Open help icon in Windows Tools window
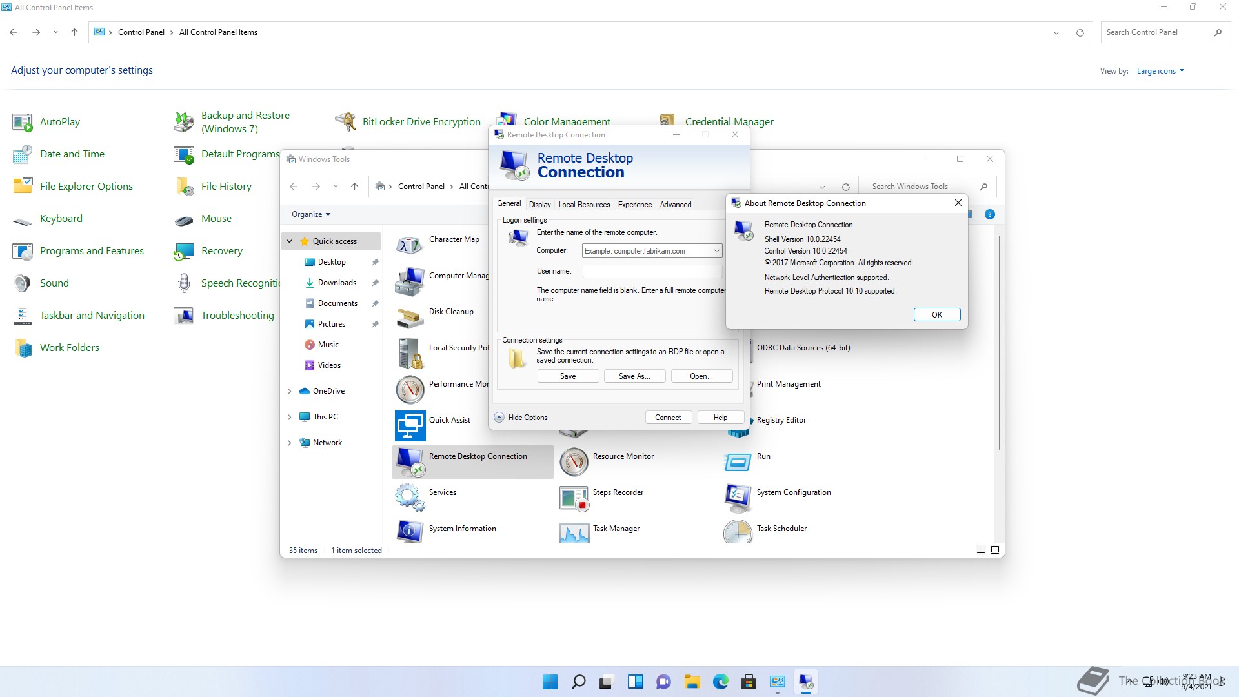This screenshot has height=697, width=1239. (990, 214)
